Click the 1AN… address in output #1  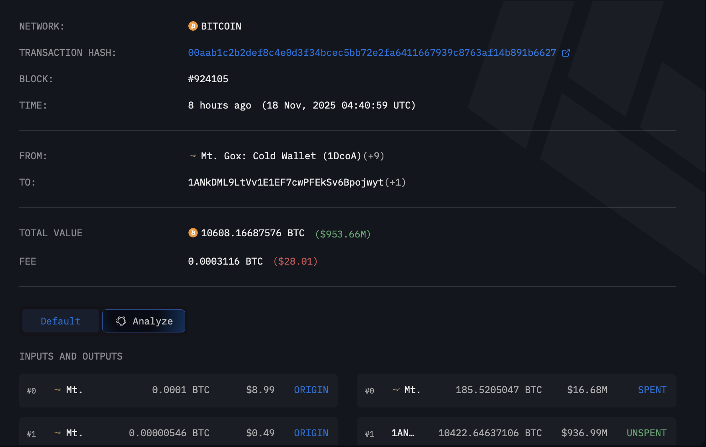coord(403,433)
